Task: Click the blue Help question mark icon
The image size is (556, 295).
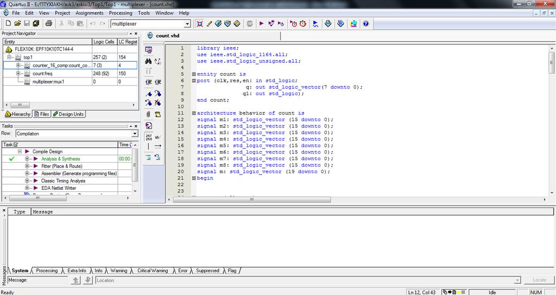Action: click(365, 24)
